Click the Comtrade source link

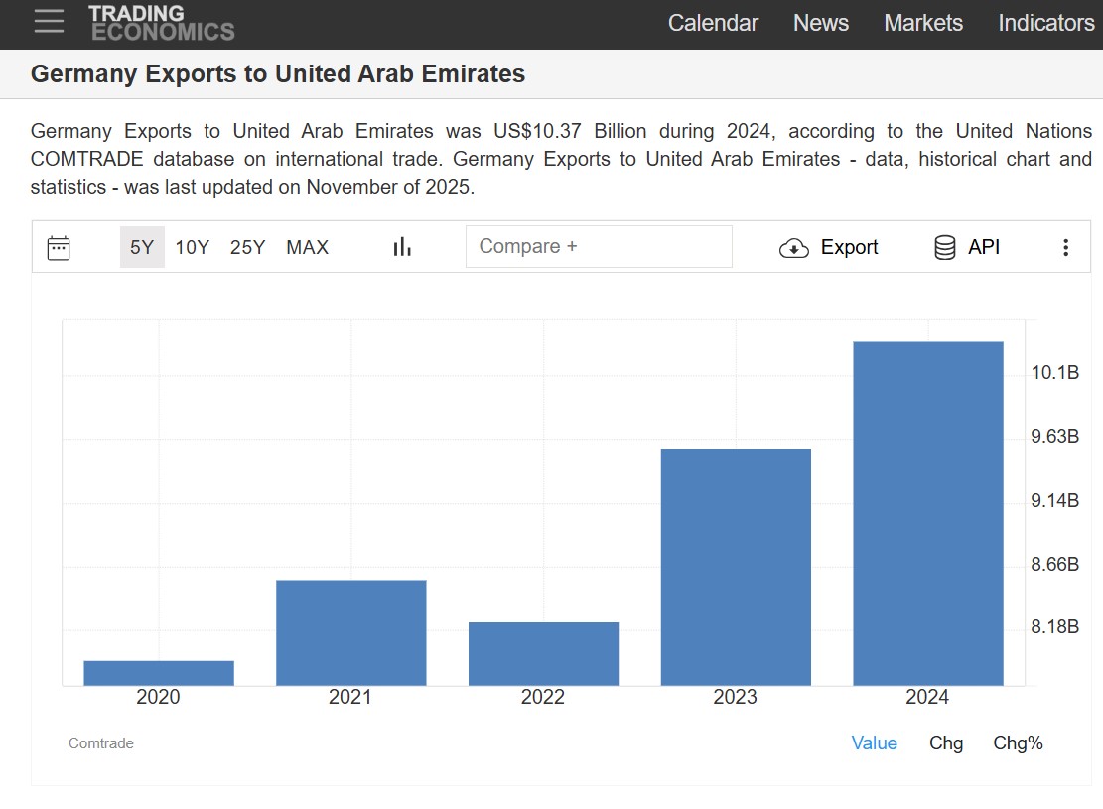click(x=100, y=742)
